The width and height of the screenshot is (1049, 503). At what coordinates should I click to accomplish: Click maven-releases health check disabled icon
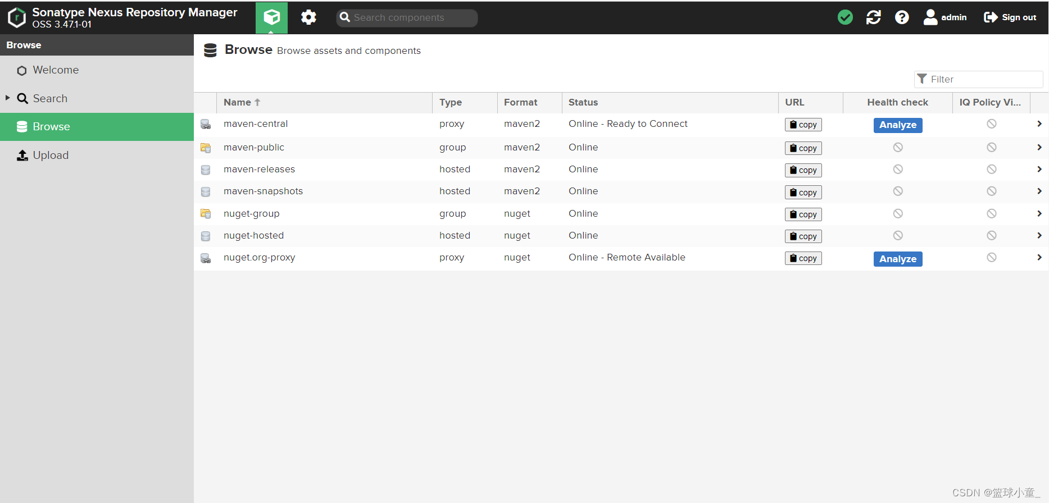click(x=898, y=169)
